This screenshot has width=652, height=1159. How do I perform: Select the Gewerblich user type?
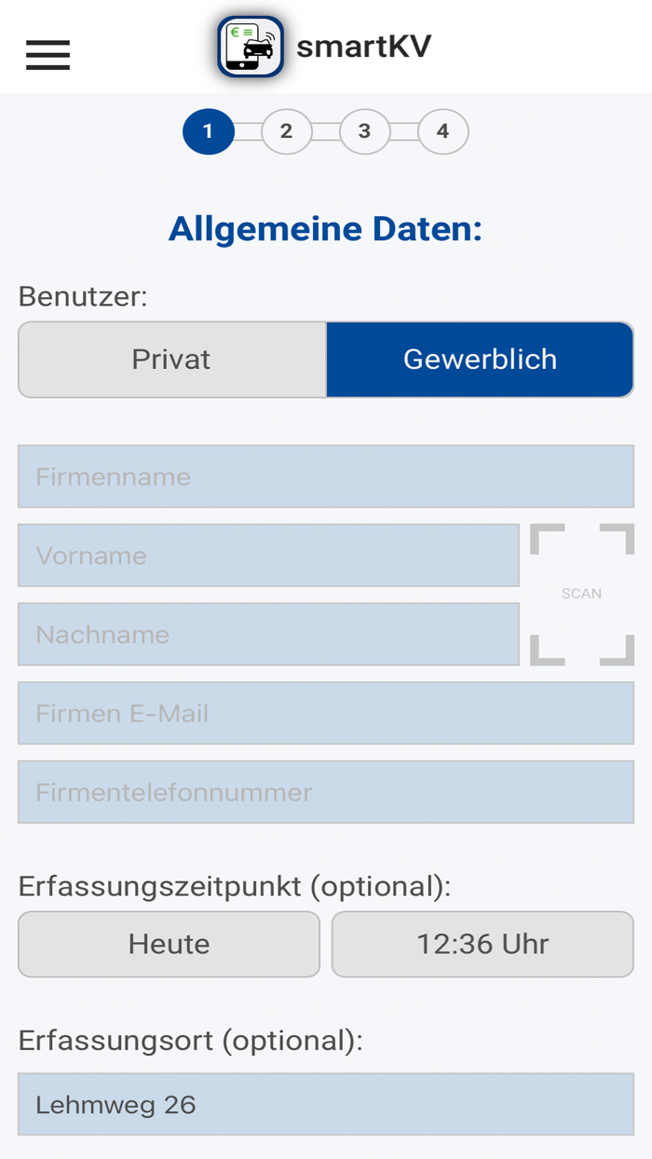click(x=480, y=358)
